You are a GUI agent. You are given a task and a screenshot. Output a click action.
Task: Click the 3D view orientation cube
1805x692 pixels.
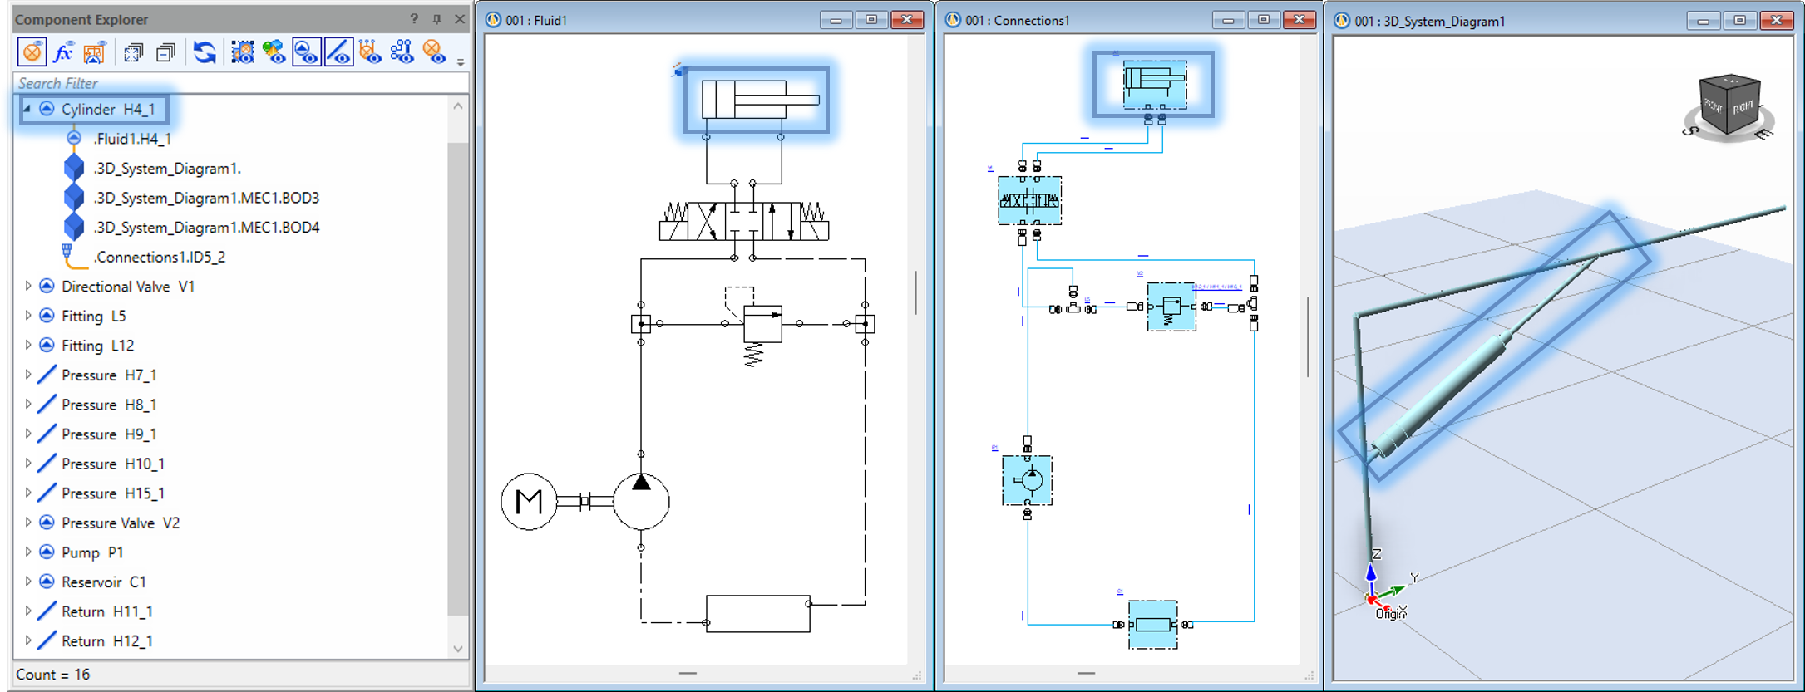1729,106
